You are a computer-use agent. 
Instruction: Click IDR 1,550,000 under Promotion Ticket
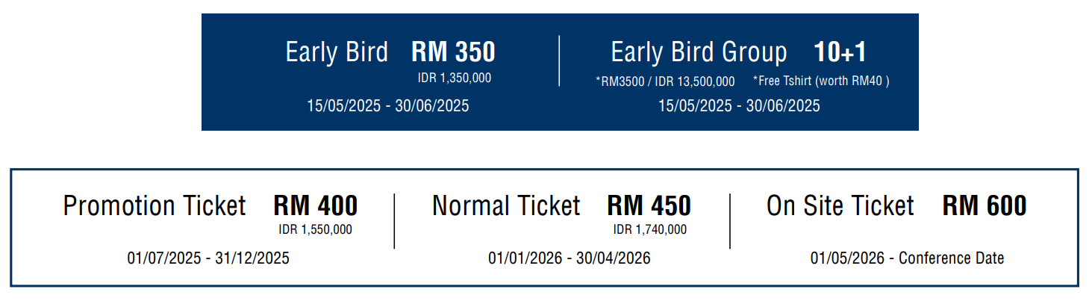316,230
